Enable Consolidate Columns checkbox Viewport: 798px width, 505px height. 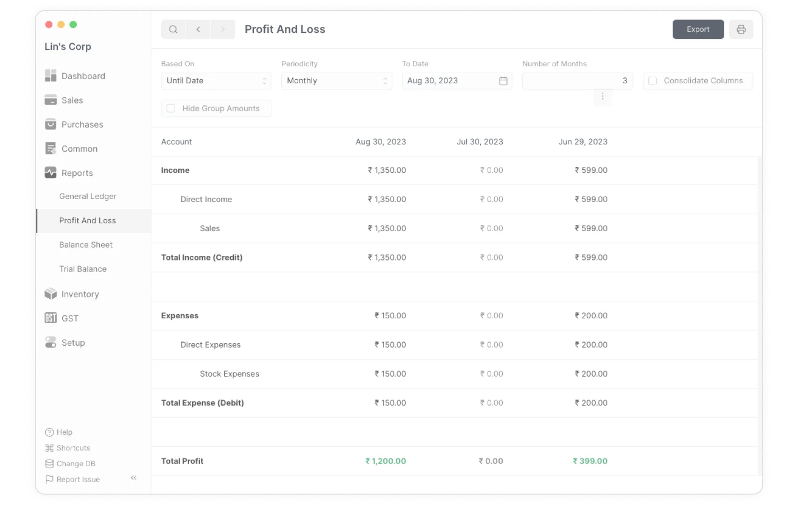tap(652, 81)
